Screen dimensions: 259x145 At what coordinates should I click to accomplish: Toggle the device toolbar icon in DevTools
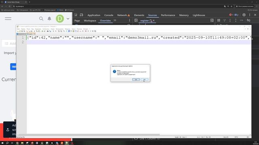pyautogui.click(x=81, y=15)
